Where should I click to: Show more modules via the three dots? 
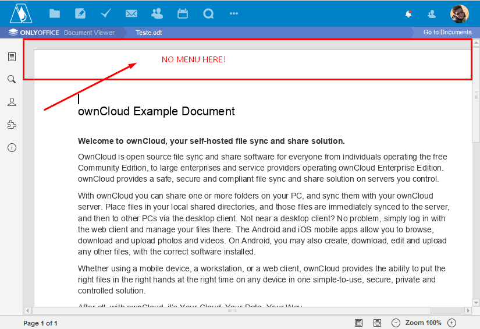(234, 13)
